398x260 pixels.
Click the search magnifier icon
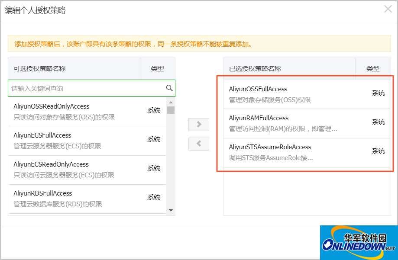tap(169, 88)
